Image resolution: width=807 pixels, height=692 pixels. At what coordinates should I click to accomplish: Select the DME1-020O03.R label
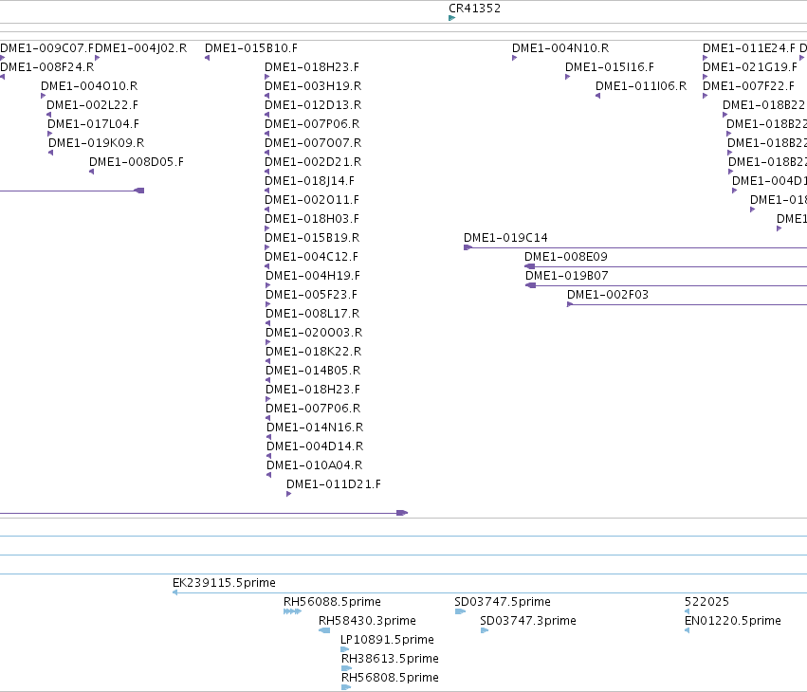pyautogui.click(x=314, y=333)
